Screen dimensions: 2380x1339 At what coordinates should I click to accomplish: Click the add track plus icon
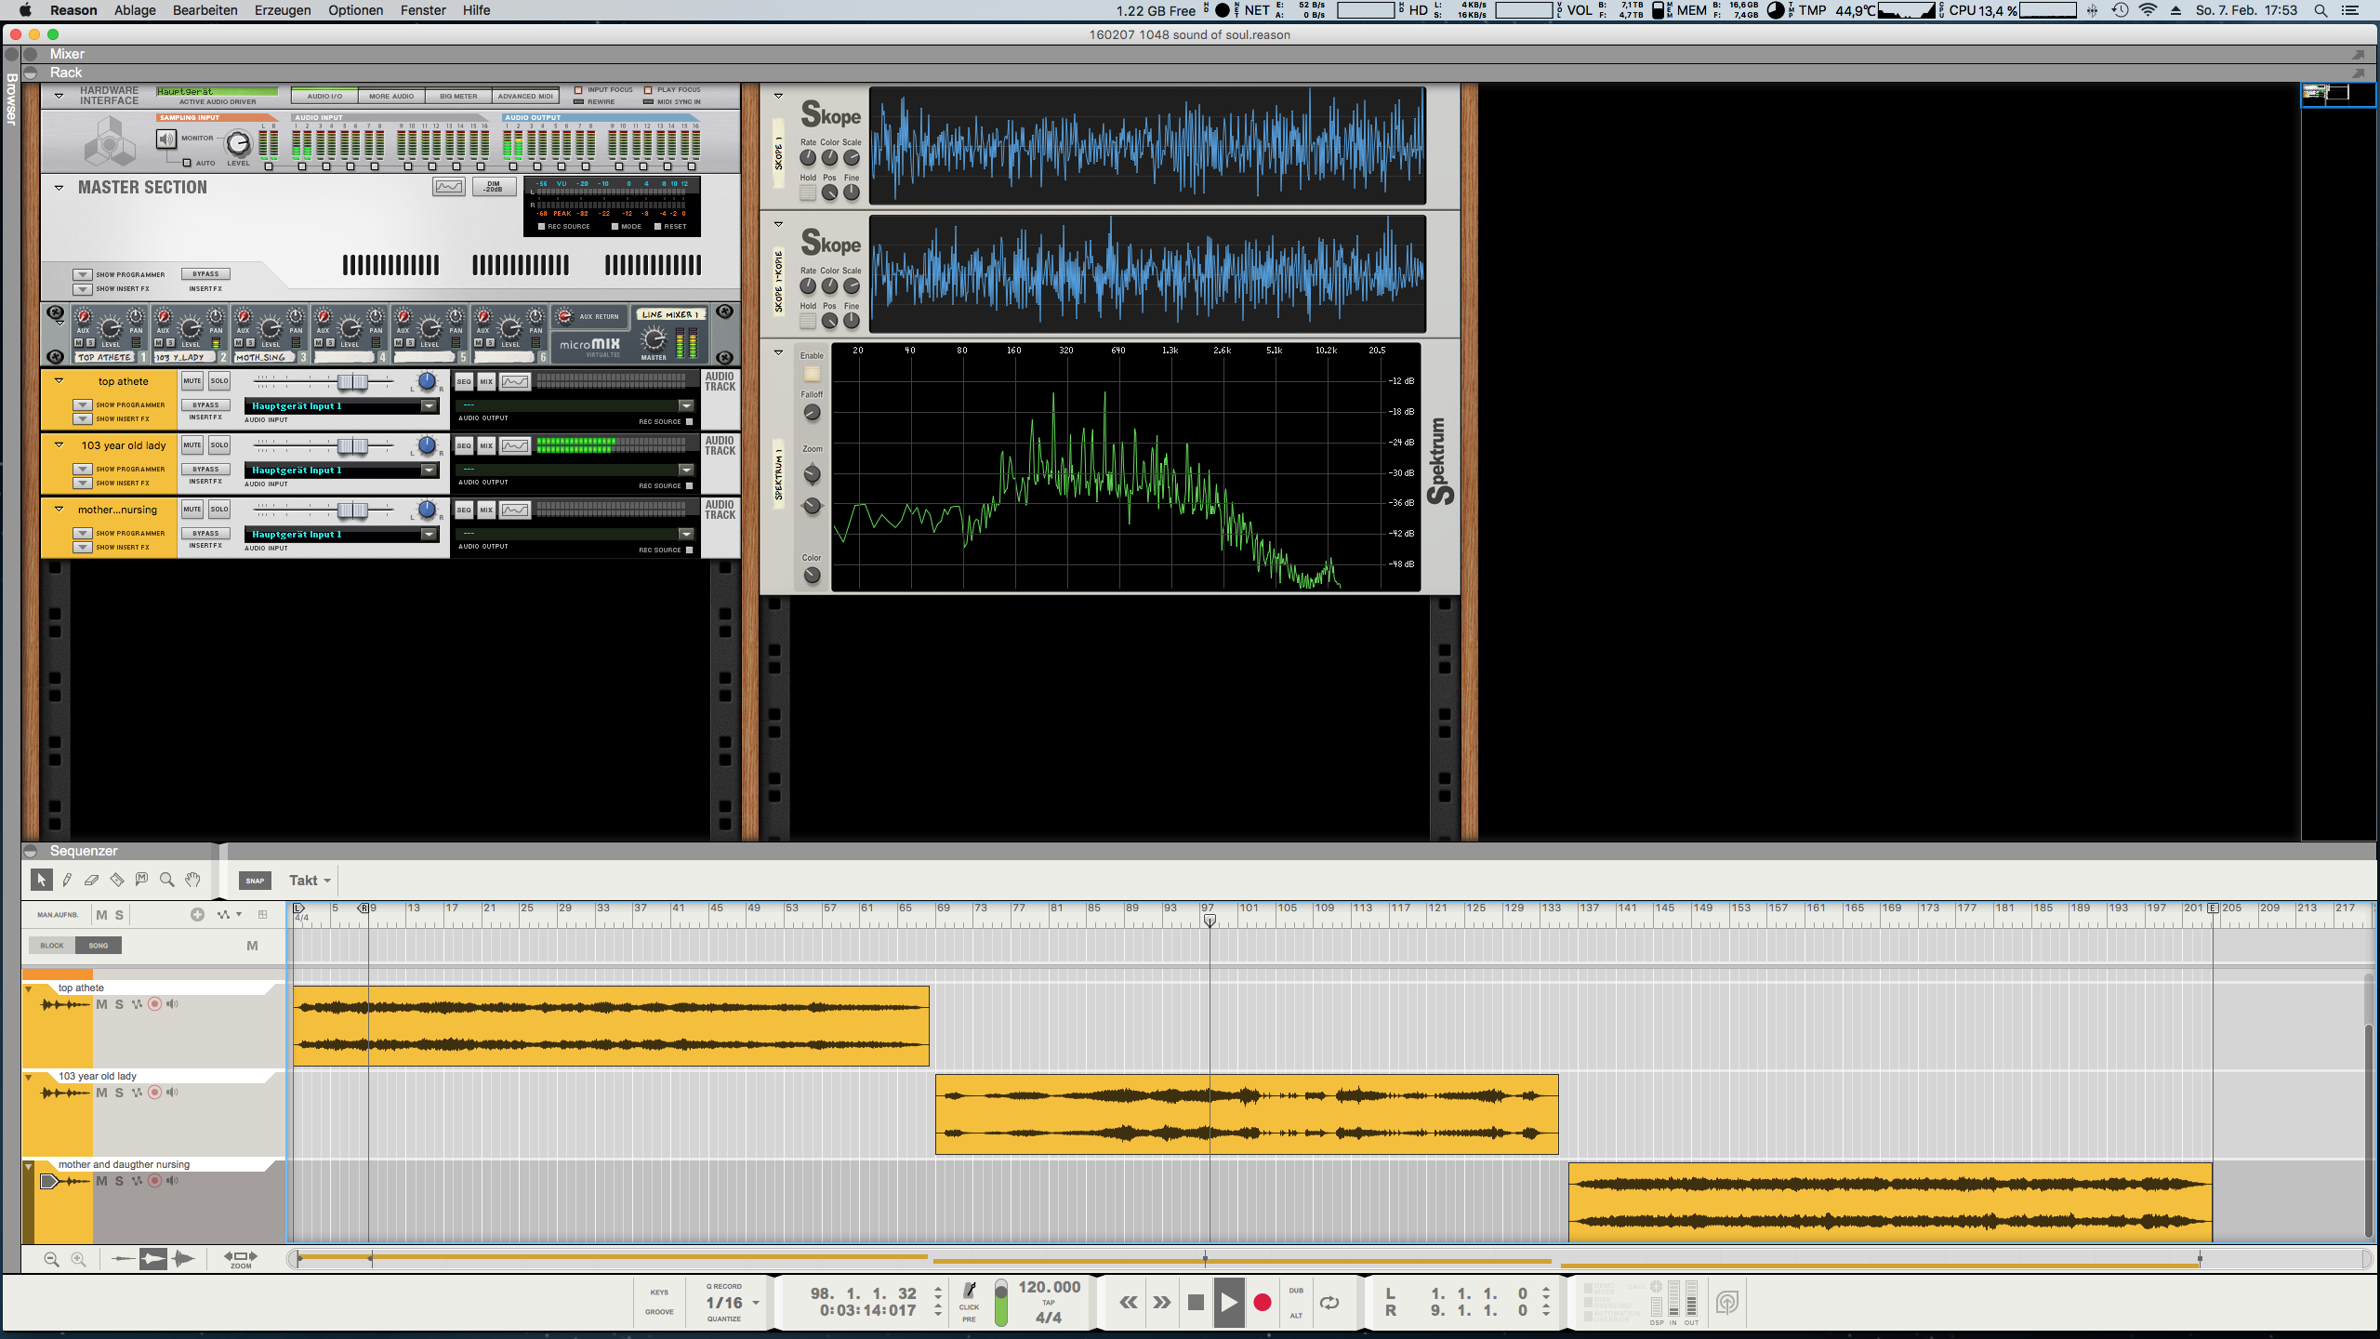(197, 915)
